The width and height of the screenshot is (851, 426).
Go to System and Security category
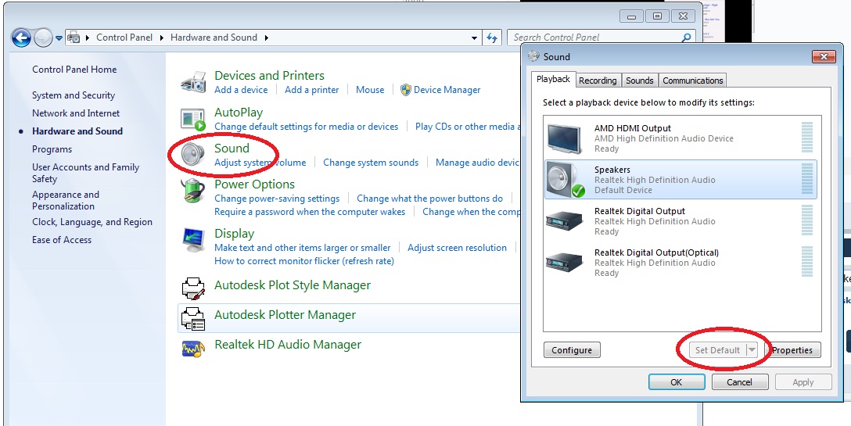click(x=74, y=95)
